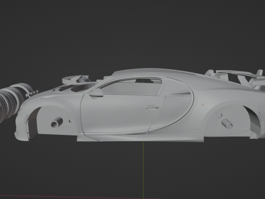Select the front wheel axle cylinder
This screenshot has height=199, width=265.
click(x=56, y=122)
